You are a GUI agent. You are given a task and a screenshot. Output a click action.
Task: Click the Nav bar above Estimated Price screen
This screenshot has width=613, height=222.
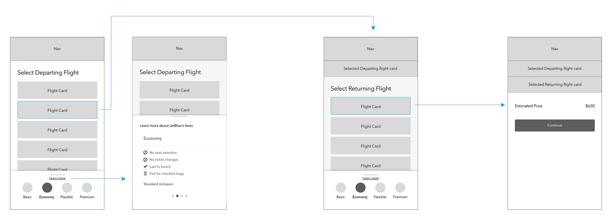(x=554, y=49)
